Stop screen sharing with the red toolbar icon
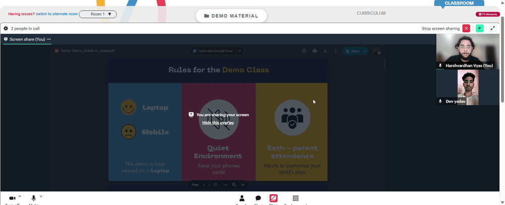Viewport: 505px width, 205px height. pos(273,198)
